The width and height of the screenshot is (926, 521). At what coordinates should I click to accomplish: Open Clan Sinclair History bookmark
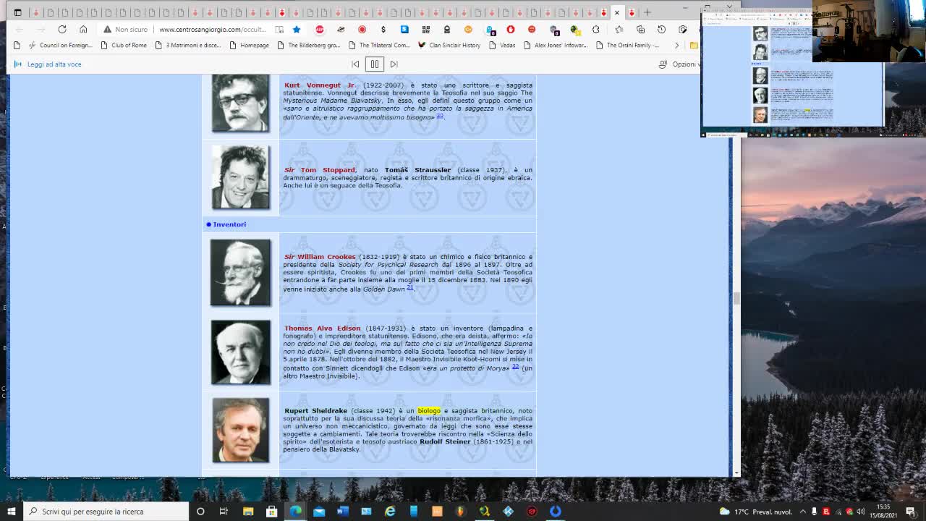449,45
